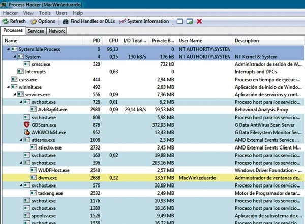Click the AVKWCtlx64.exe process icon
This screenshot has height=224, width=305.
26,132
